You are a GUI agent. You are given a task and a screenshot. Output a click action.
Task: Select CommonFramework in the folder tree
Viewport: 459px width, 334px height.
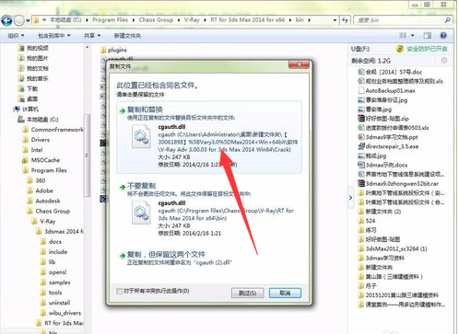57,130
